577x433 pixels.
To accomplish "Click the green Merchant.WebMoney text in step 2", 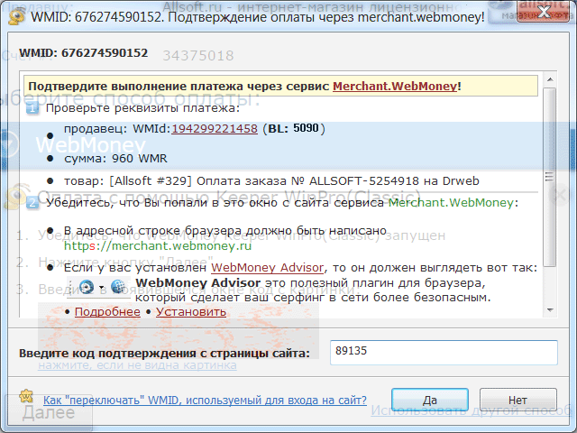I will pyautogui.click(x=451, y=202).
